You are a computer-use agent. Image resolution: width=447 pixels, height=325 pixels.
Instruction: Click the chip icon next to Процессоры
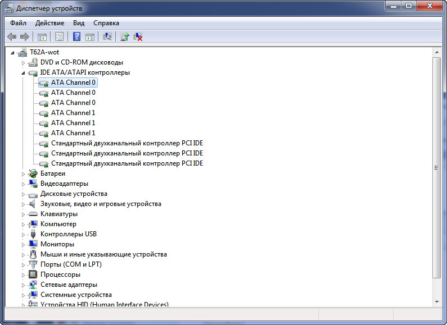pyautogui.click(x=33, y=274)
